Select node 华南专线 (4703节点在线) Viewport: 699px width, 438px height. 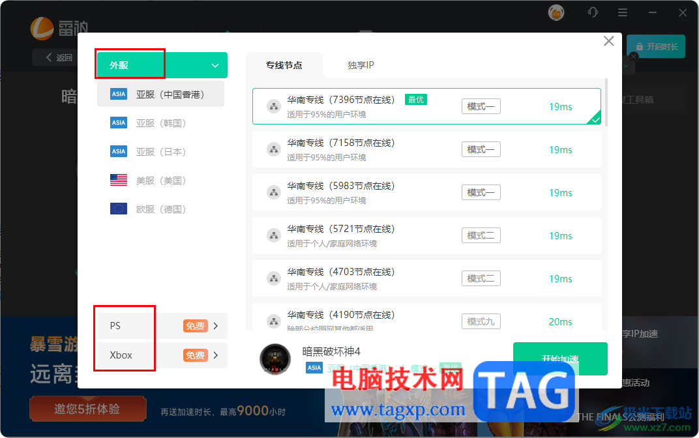[x=426, y=278]
